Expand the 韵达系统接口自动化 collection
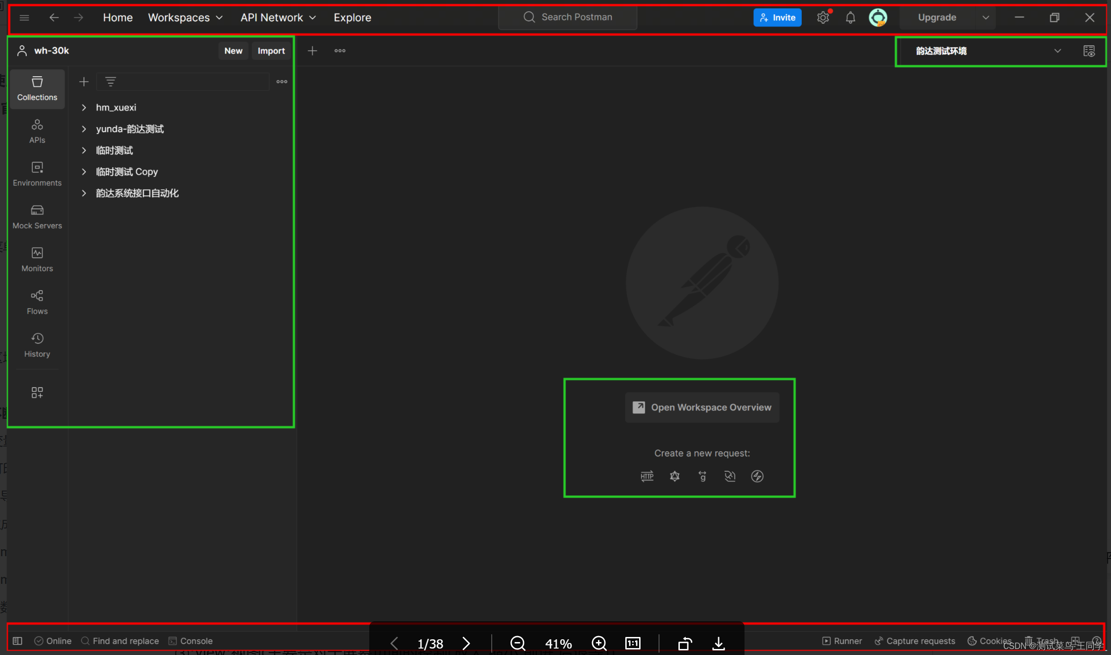 tap(84, 194)
